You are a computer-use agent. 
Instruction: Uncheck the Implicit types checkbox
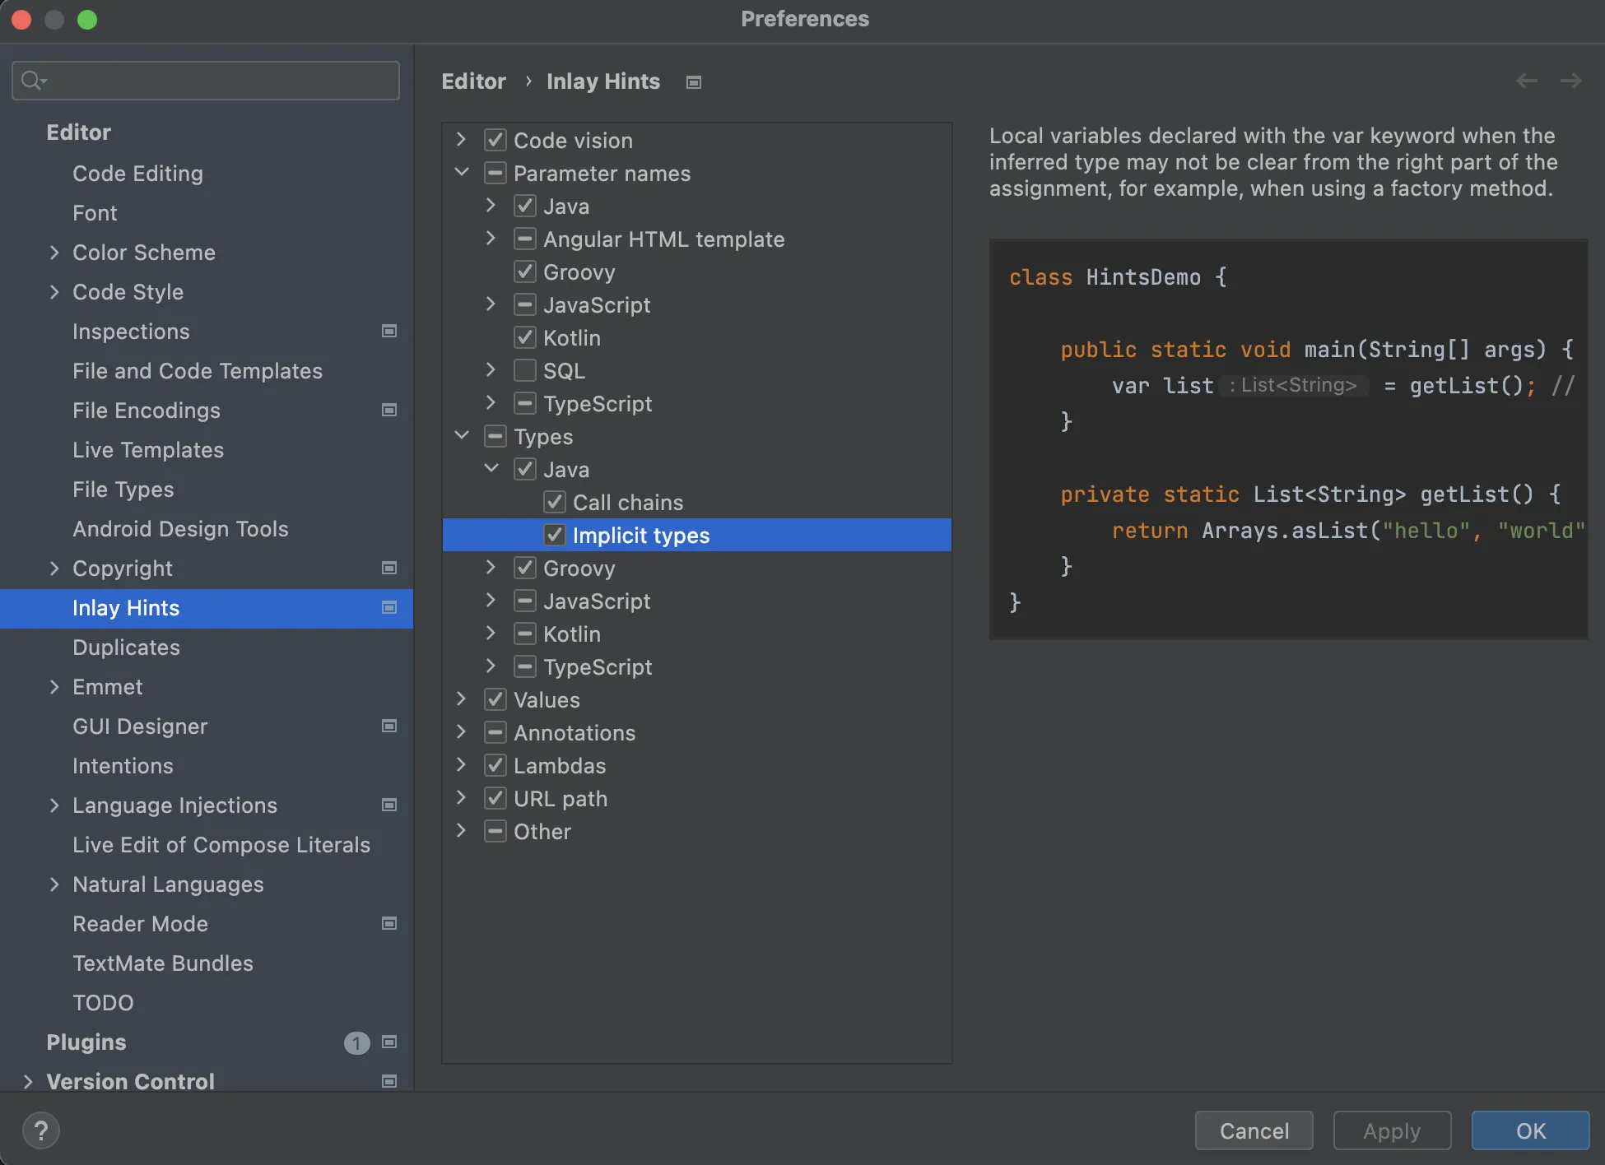click(555, 536)
